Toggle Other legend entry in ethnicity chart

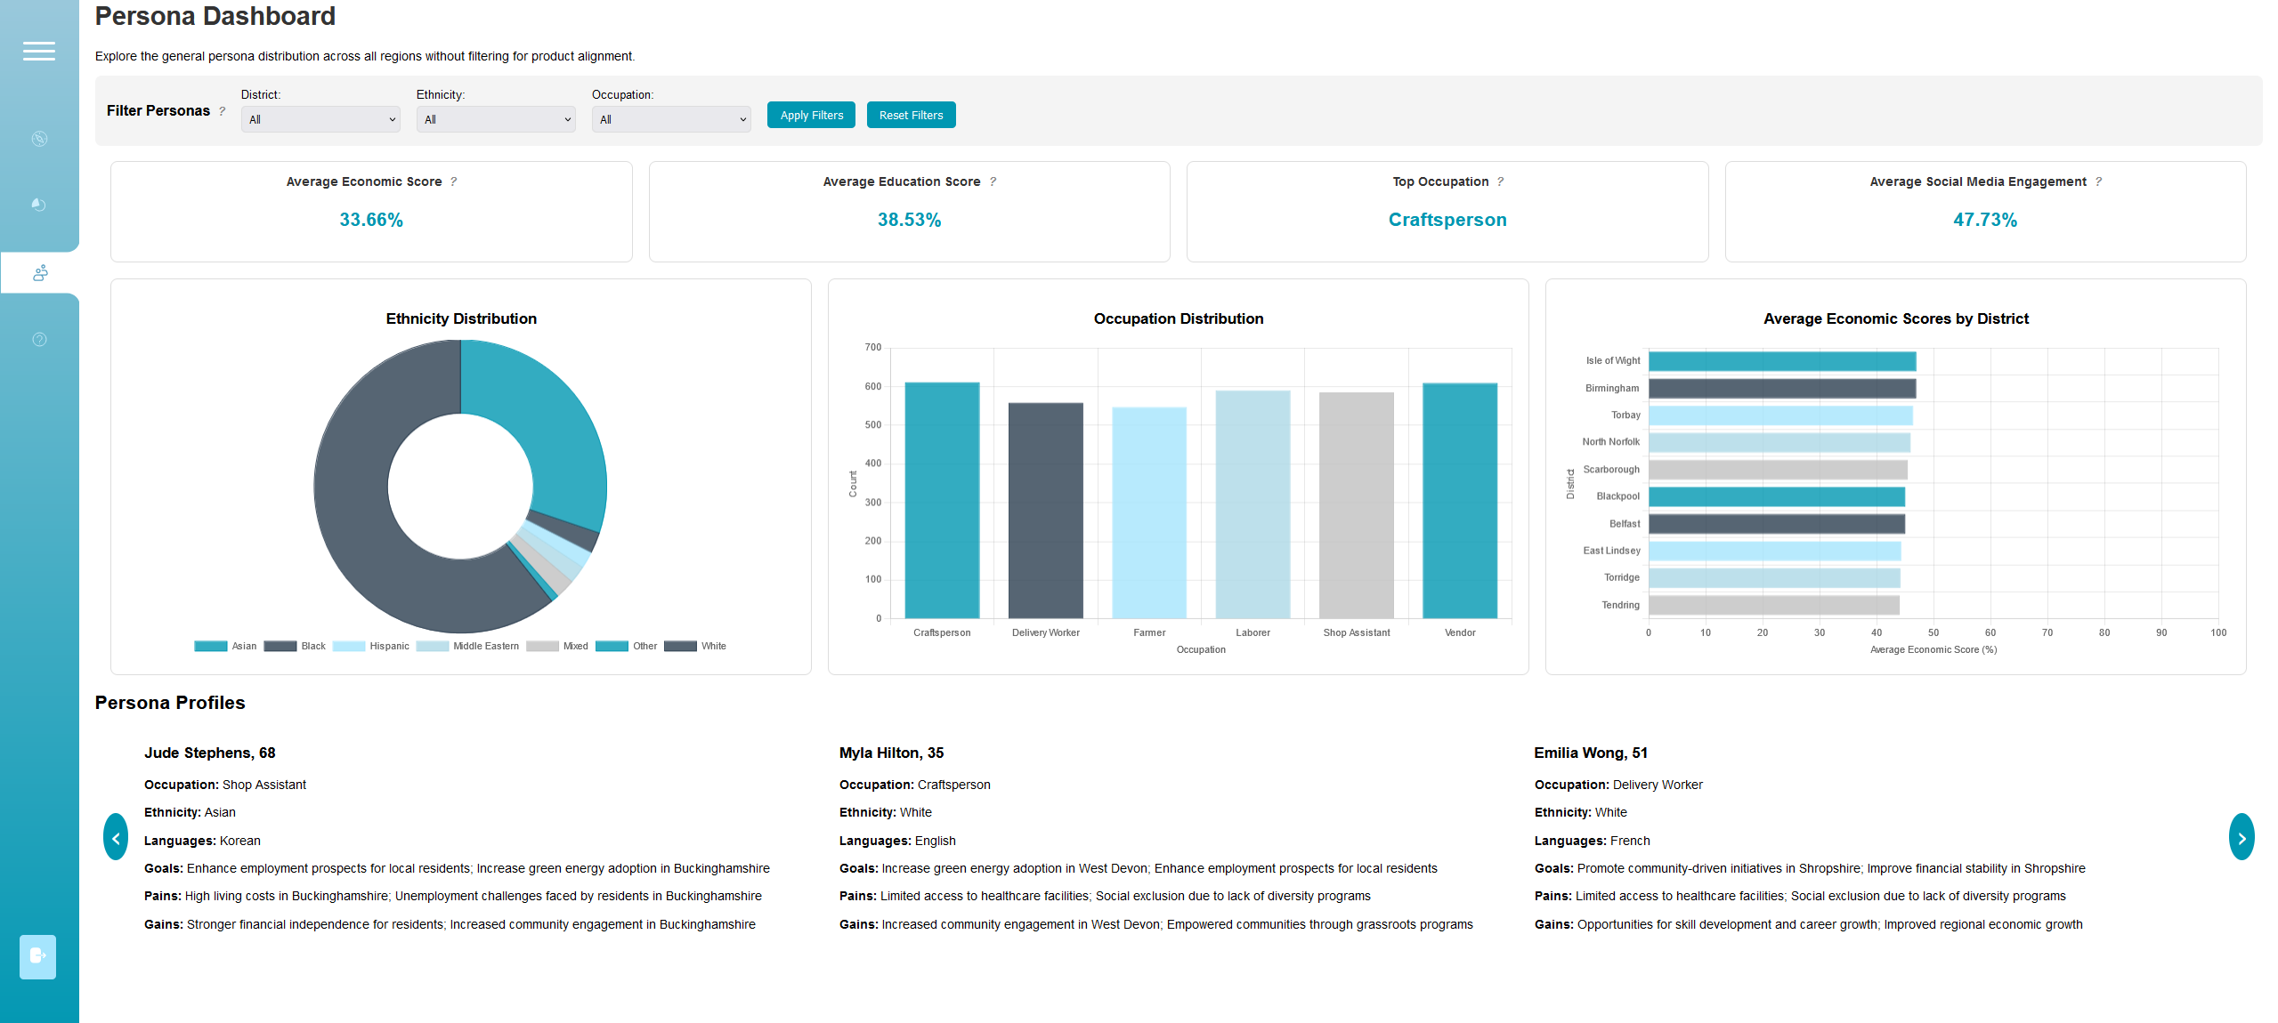pyautogui.click(x=627, y=646)
